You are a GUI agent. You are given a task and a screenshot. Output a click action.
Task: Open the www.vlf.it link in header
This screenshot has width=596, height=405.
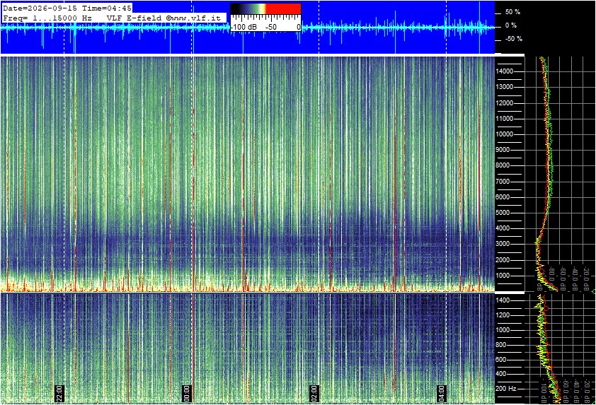[x=193, y=18]
